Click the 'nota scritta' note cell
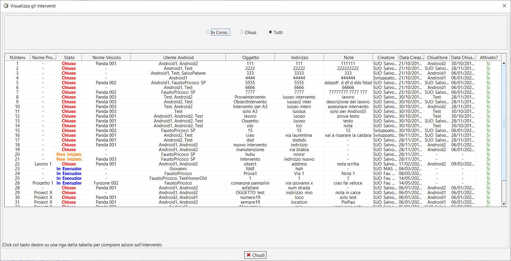Screen dimensions: 511x261 click(348, 164)
